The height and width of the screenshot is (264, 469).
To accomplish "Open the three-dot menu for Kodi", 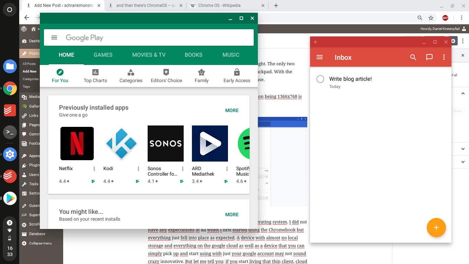I will tap(138, 169).
